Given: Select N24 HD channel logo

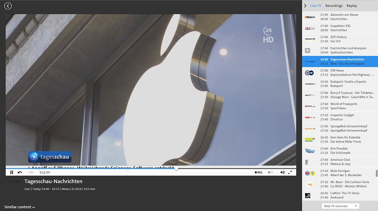Looking at the screenshot, I should (x=310, y=17).
